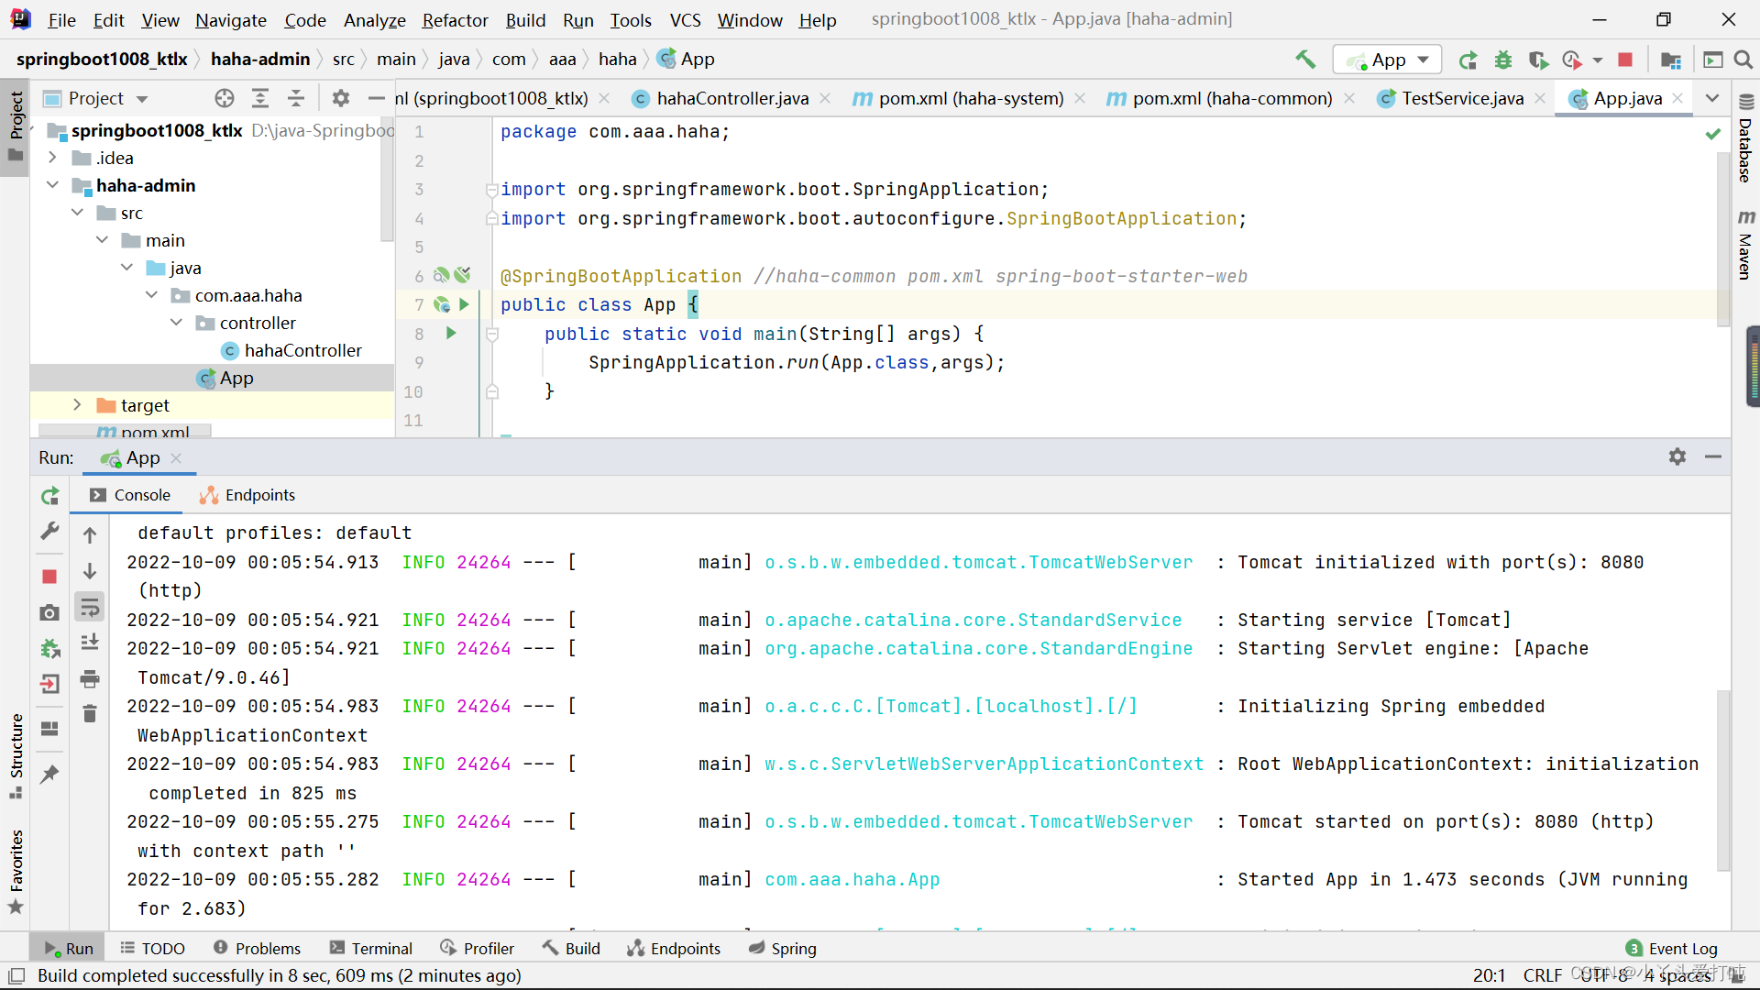
Task: Start debugging App with bug icon
Action: pyautogui.click(x=1503, y=60)
